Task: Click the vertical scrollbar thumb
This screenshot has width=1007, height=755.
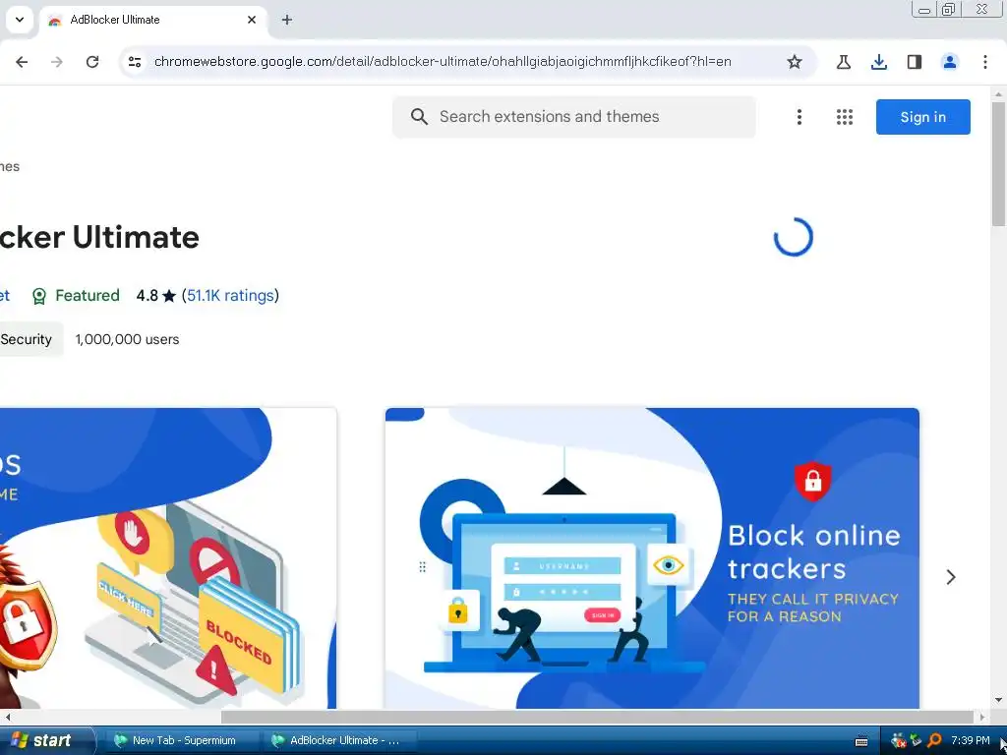Action: 999,164
